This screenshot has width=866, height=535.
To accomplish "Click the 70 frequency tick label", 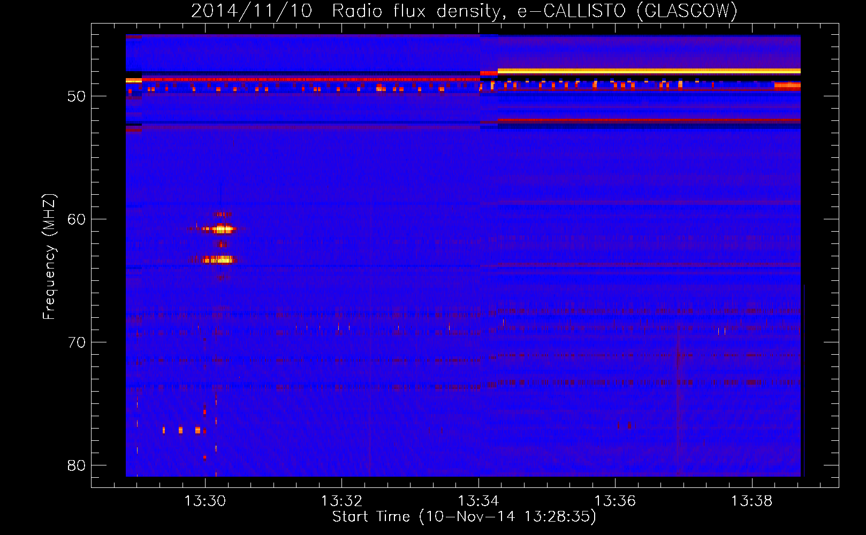I will tap(77, 342).
